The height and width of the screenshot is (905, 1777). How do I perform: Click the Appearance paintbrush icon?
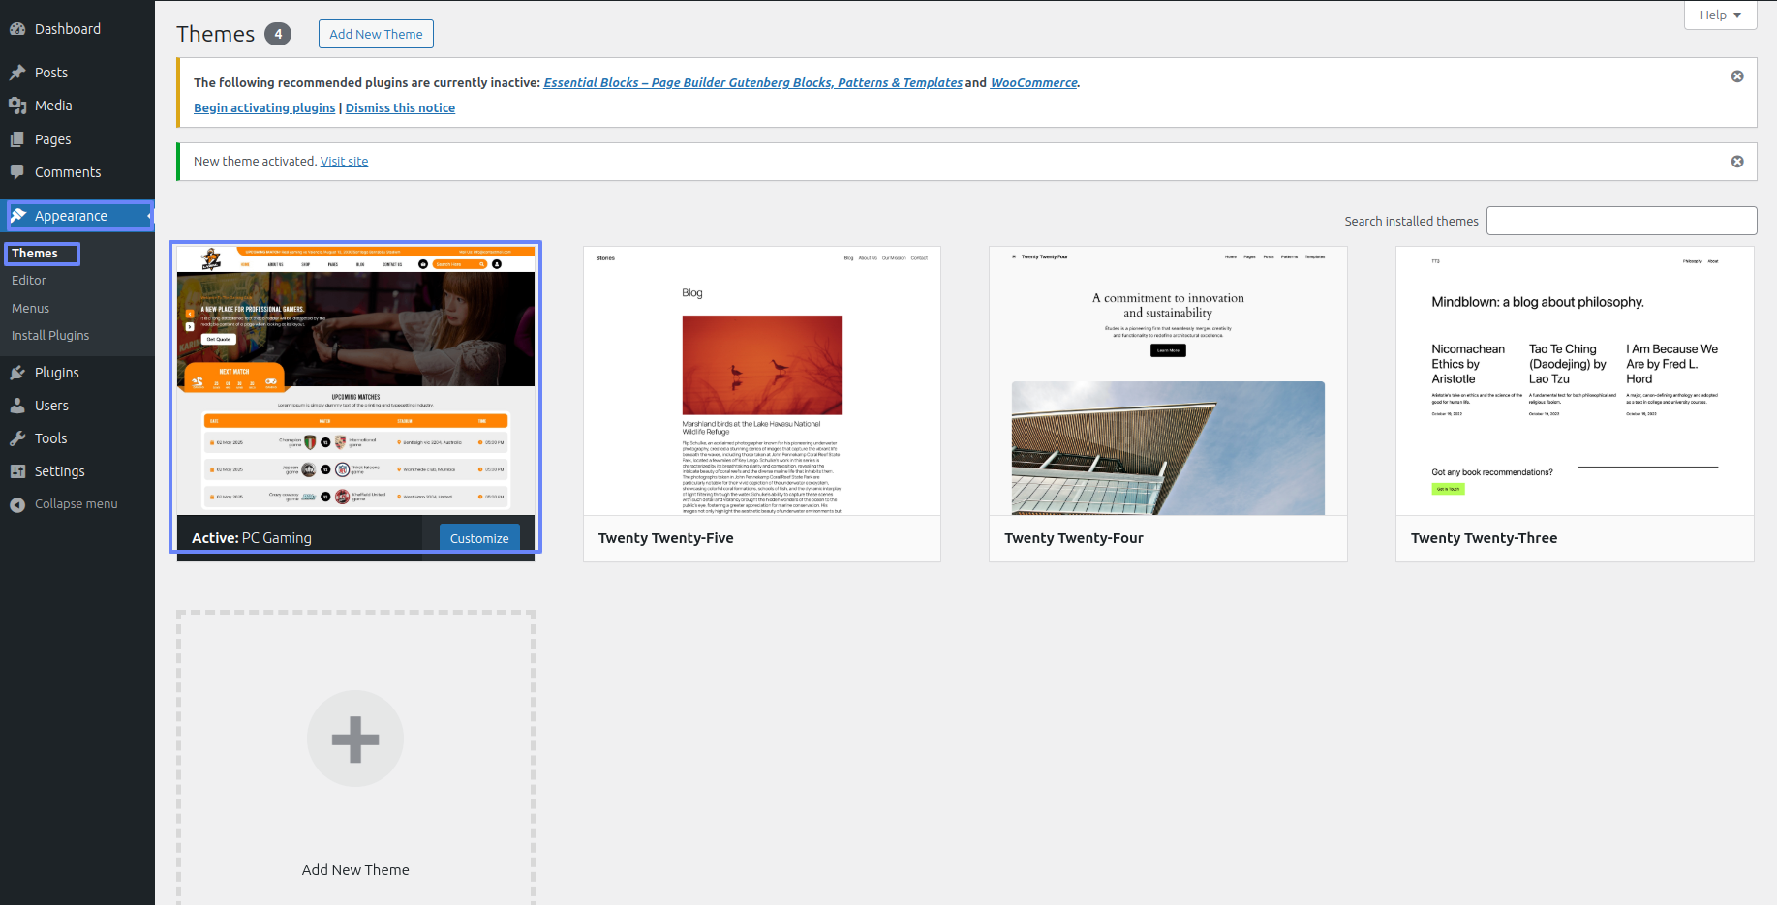coord(18,216)
